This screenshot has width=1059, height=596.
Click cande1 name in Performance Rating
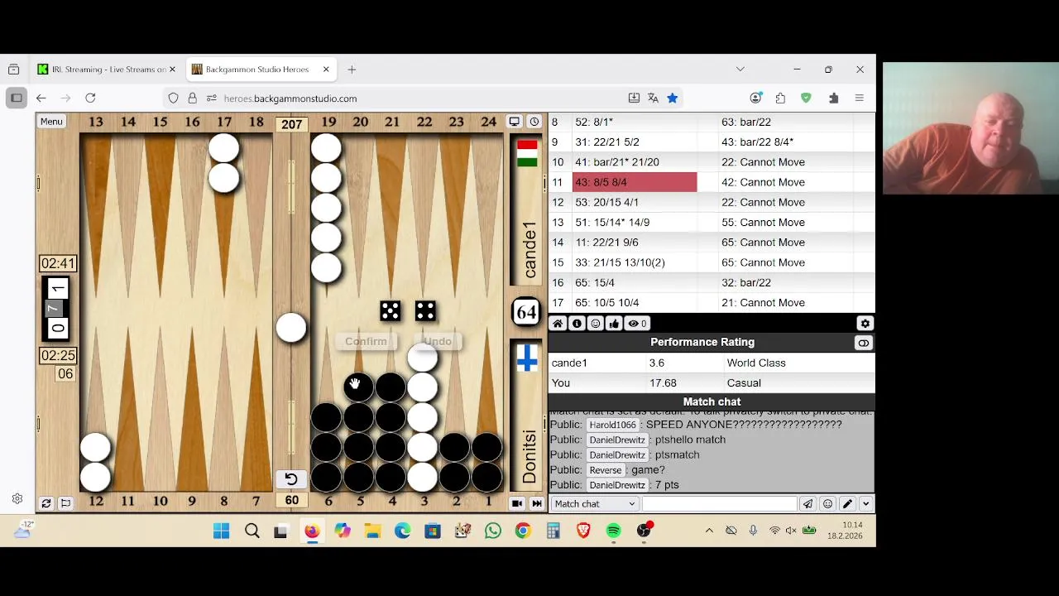click(569, 363)
